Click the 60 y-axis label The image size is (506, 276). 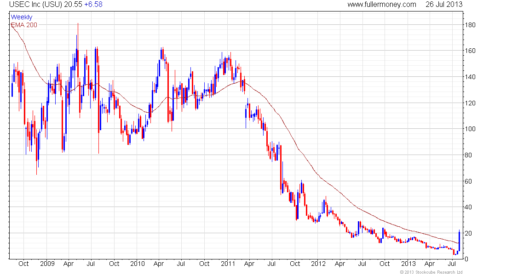pos(468,181)
